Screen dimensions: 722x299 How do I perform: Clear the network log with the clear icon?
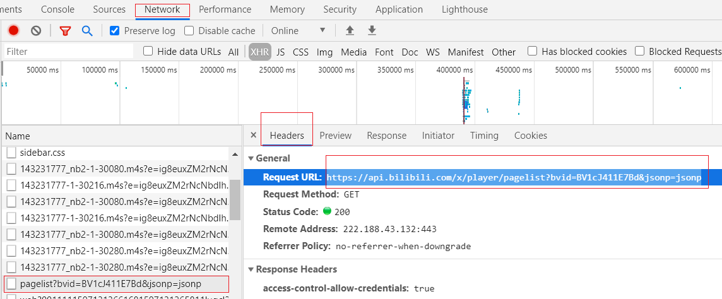pos(36,30)
